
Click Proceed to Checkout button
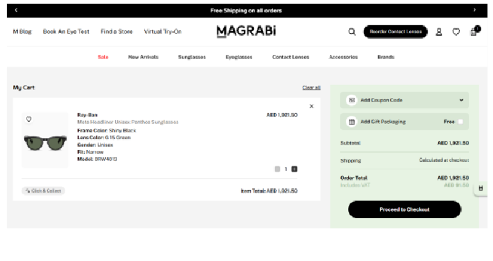click(404, 209)
